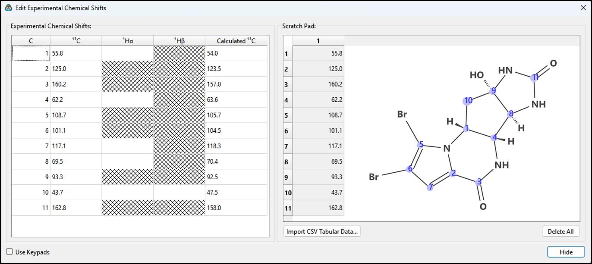Click Scratch Pad cell with 160.2
The height and width of the screenshot is (264, 592).
point(318,84)
